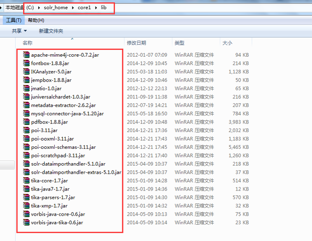Select file name pdfbox-1.8.8.jar
This screenshot has height=241, width=312.
(x=49, y=122)
